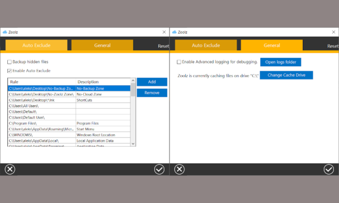339x203 pixels.
Task: Click the rules list scroll down arrow
Action: pyautogui.click(x=133, y=144)
